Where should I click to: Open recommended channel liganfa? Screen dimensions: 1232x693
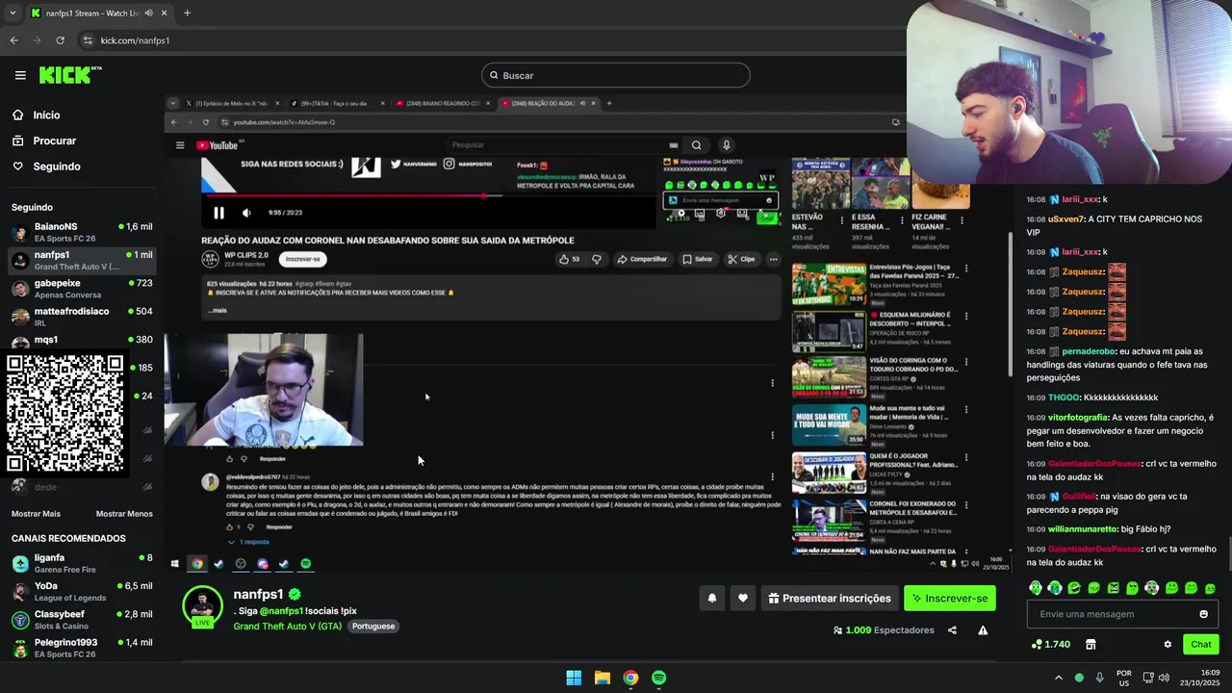click(x=82, y=563)
